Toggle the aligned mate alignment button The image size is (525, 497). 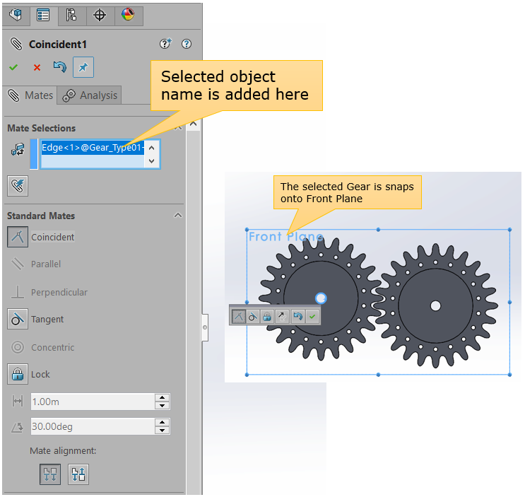(50, 474)
